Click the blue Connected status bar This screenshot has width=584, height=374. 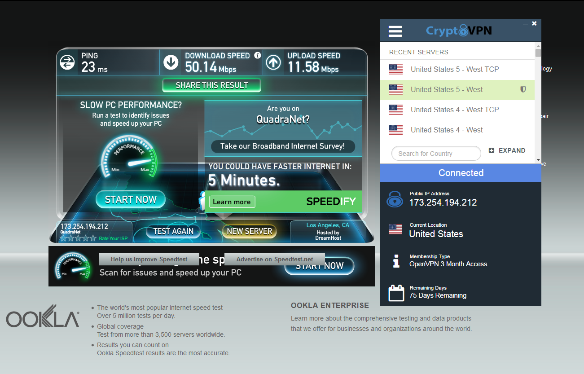point(461,173)
